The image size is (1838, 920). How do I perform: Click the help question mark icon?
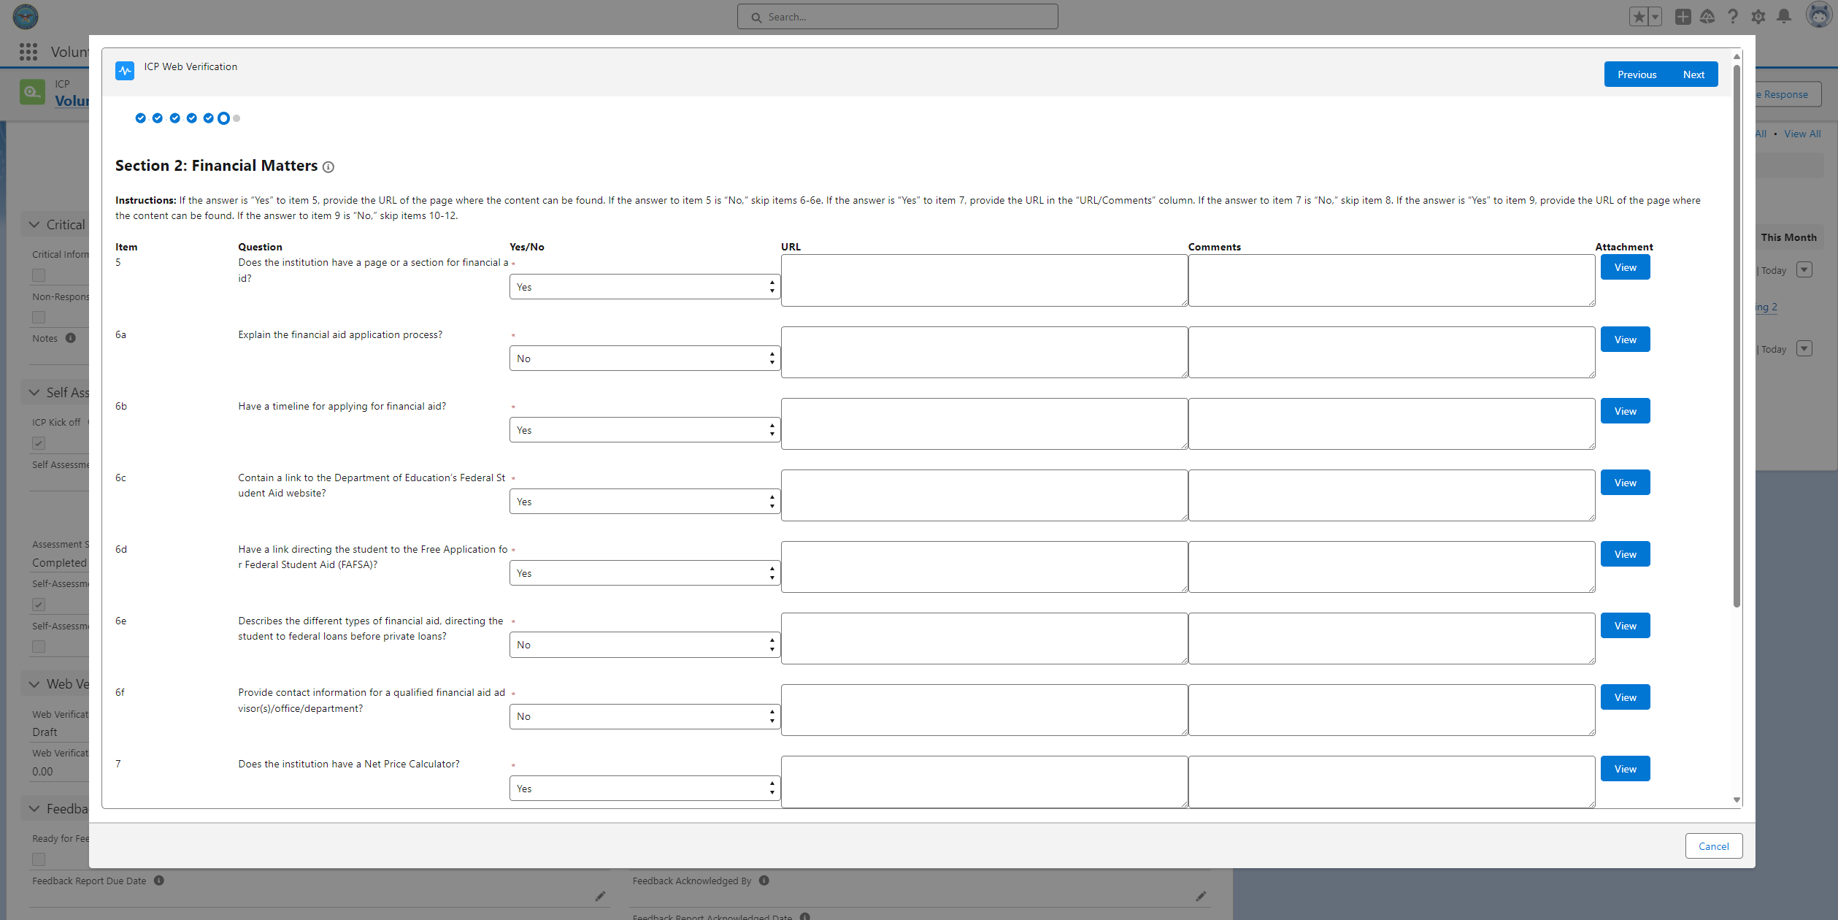pyautogui.click(x=1732, y=16)
